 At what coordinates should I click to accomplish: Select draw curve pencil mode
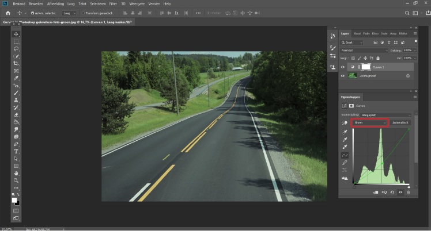(345, 163)
